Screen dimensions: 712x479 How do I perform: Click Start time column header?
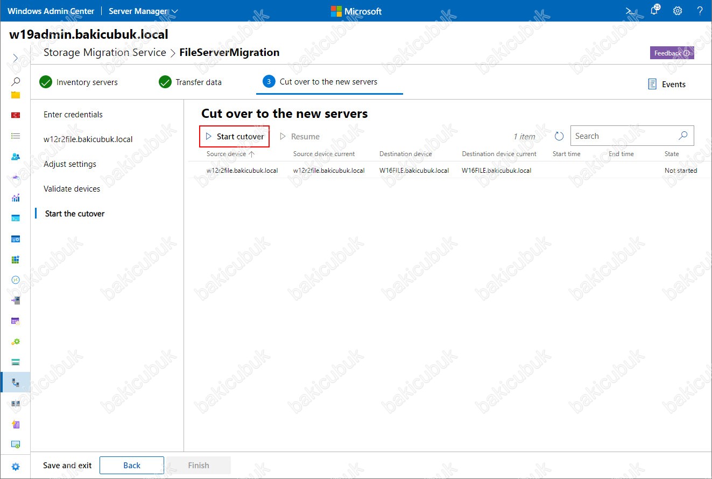pyautogui.click(x=567, y=154)
